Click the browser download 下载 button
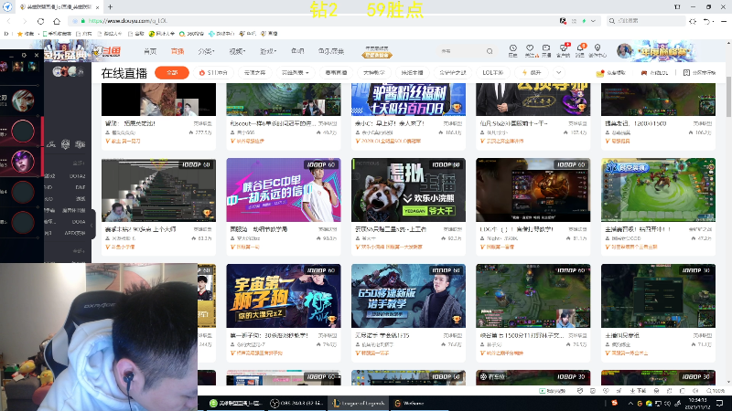732x411 pixels. 638,391
